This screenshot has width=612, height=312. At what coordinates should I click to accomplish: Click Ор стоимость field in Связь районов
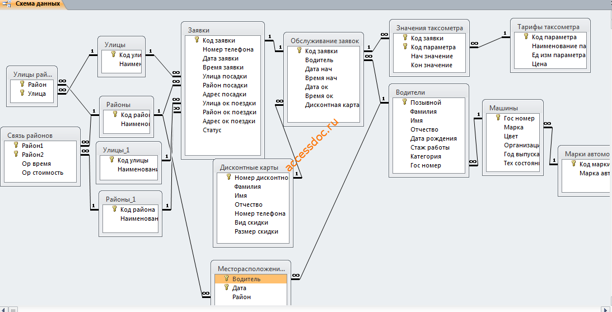(43, 173)
